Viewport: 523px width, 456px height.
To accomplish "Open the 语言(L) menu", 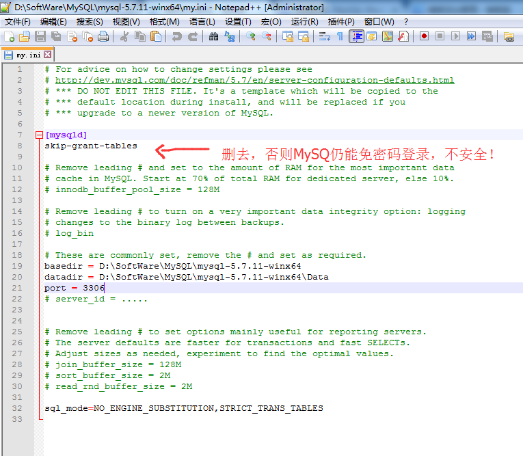I will click(x=202, y=22).
